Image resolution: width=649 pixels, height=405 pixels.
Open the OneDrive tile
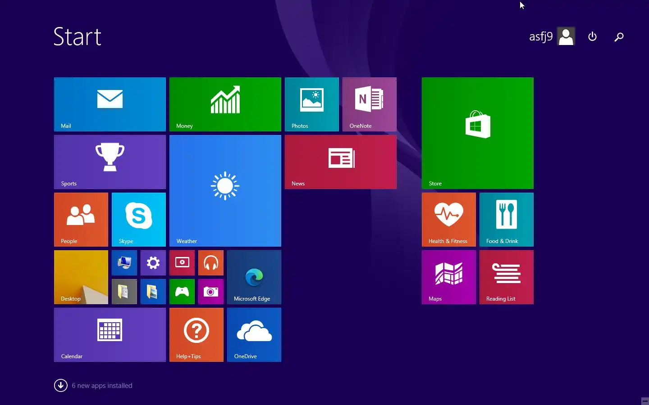pos(254,335)
